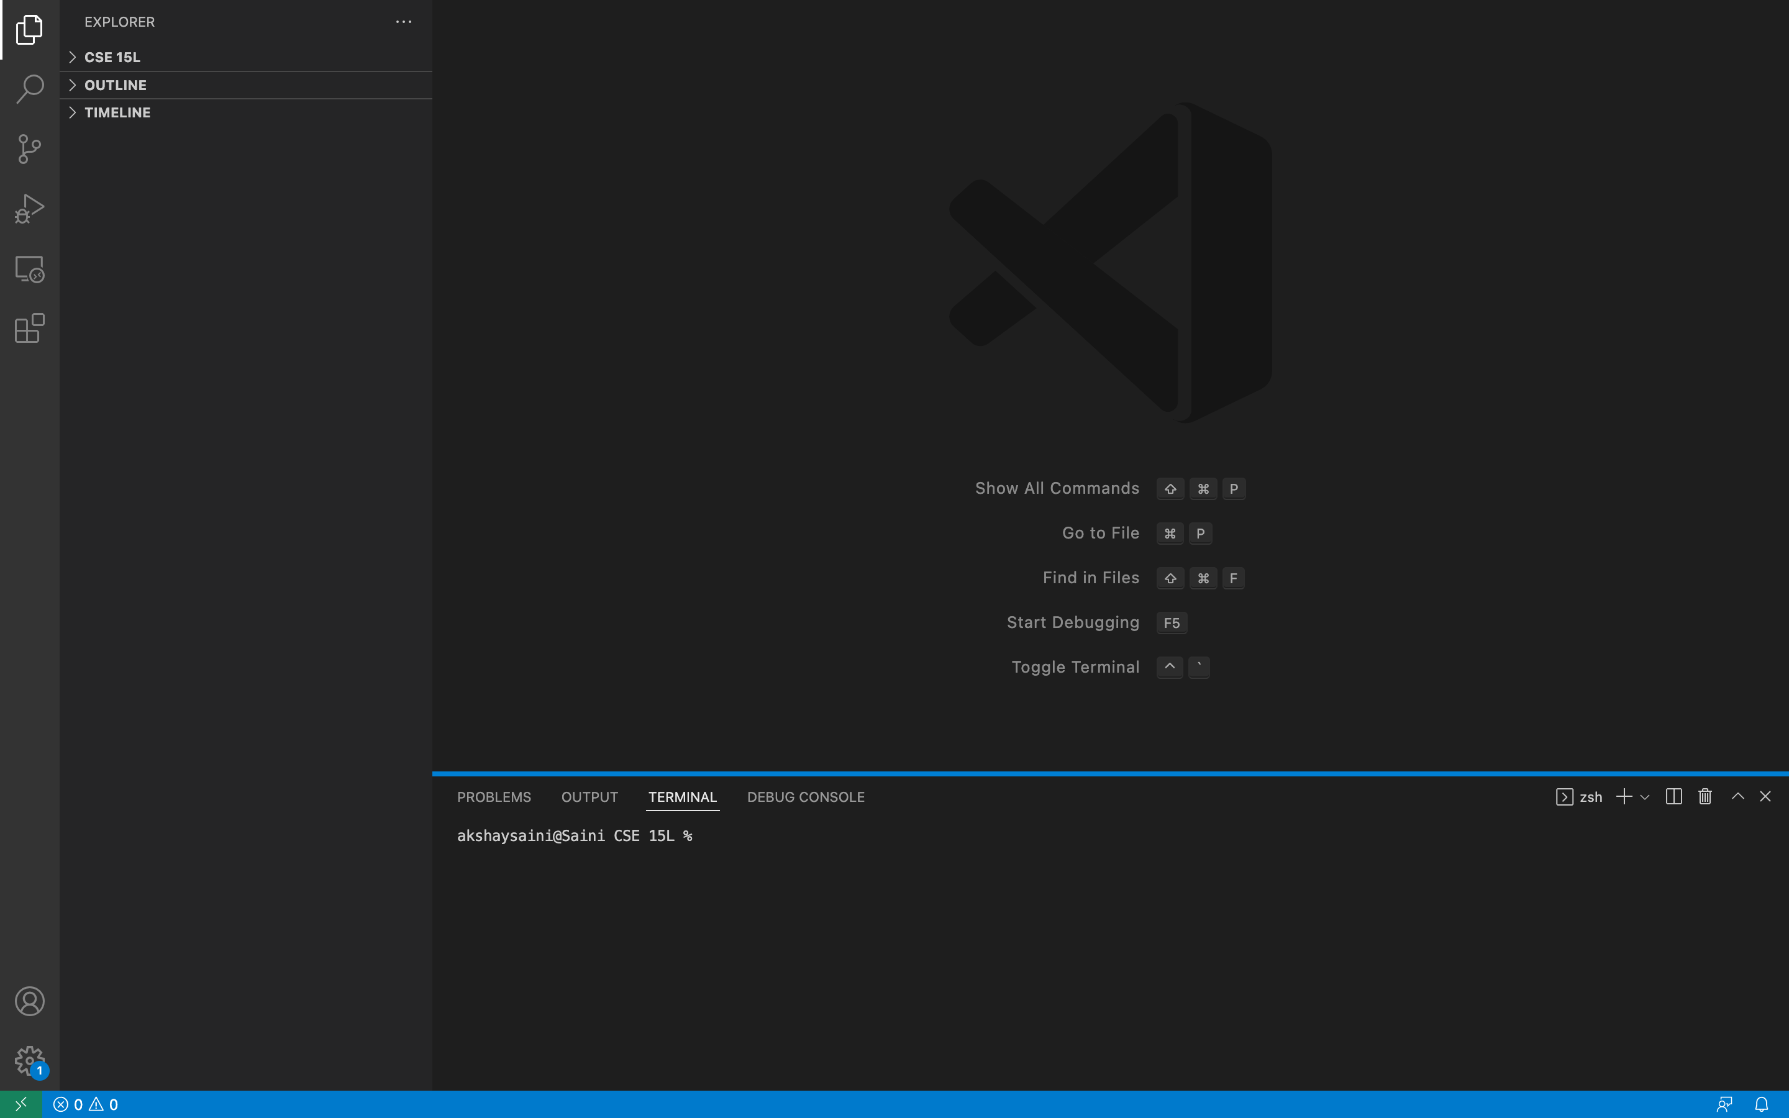Toggle the Explorer sidebar visibility
Image resolution: width=1789 pixels, height=1118 pixels.
[30, 30]
